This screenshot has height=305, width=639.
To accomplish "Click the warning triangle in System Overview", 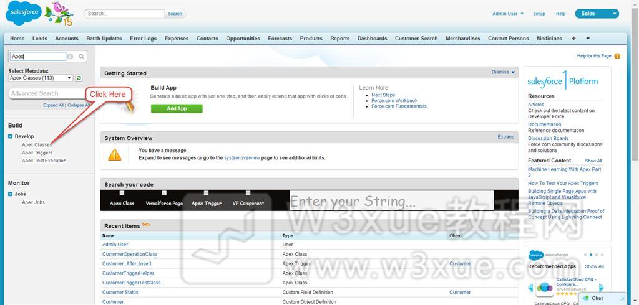I will 115,154.
